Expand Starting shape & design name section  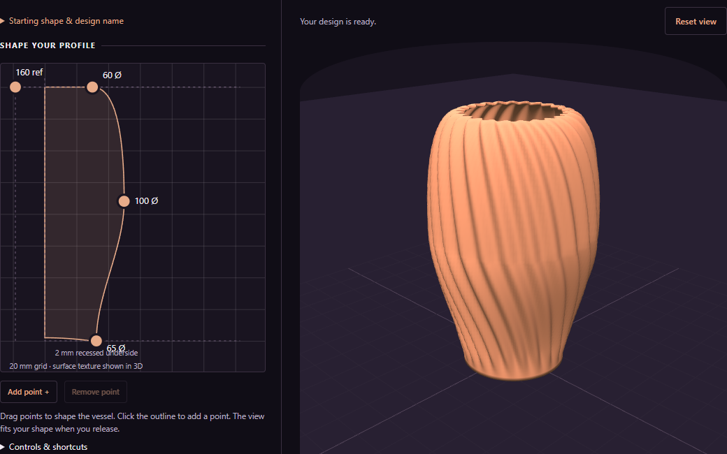coord(62,21)
